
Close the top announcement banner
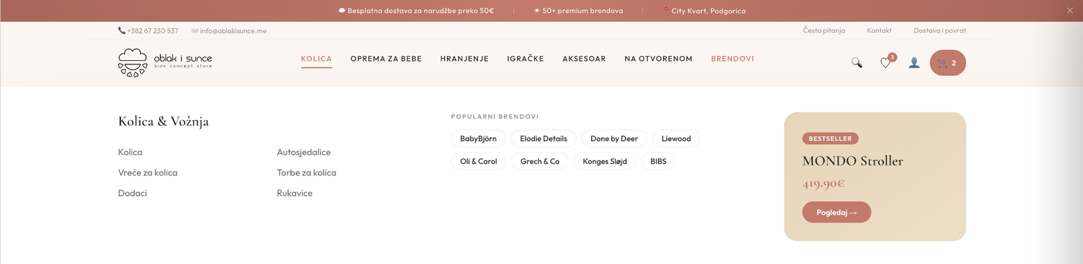point(1070,11)
